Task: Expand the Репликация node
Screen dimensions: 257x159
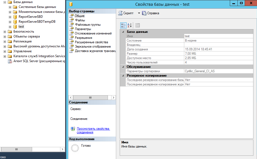Action: (x=4, y=41)
